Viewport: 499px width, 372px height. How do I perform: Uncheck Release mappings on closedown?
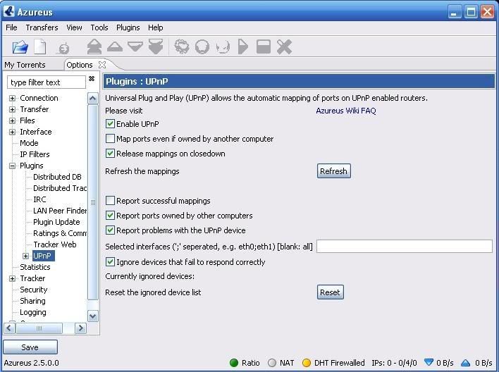(110, 153)
